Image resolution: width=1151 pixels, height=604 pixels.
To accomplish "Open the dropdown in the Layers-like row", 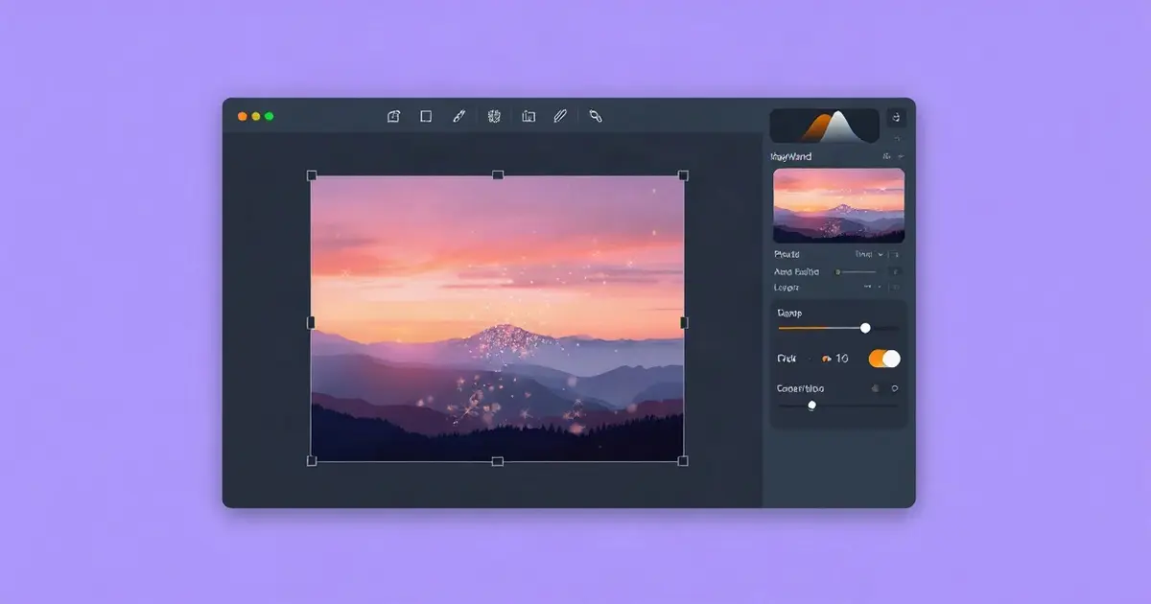I will (x=871, y=287).
